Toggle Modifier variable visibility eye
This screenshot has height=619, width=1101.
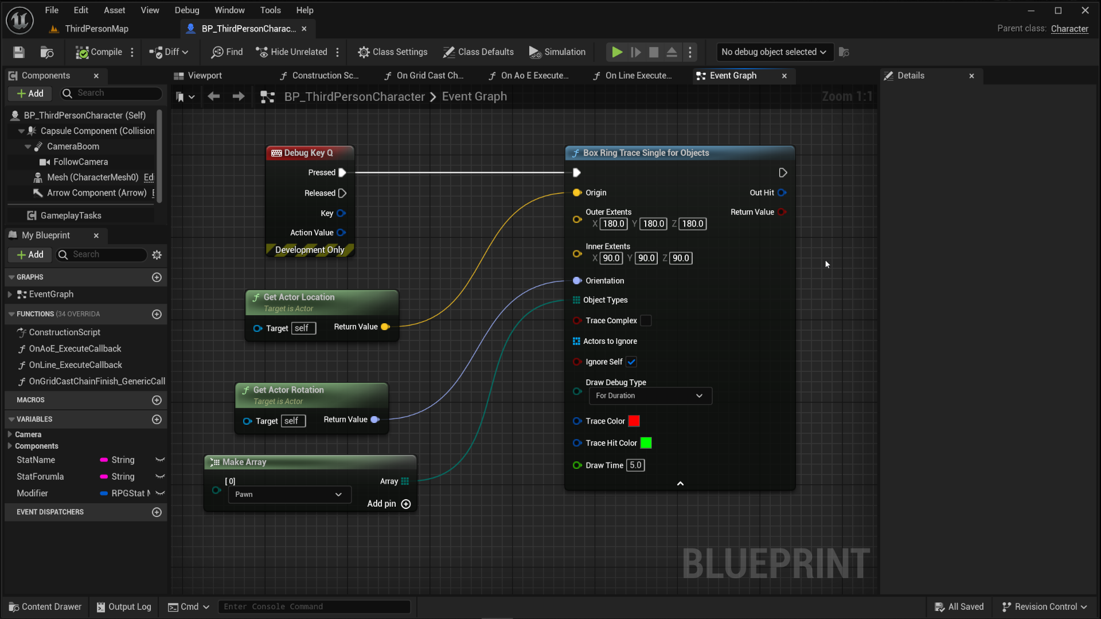pyautogui.click(x=160, y=493)
